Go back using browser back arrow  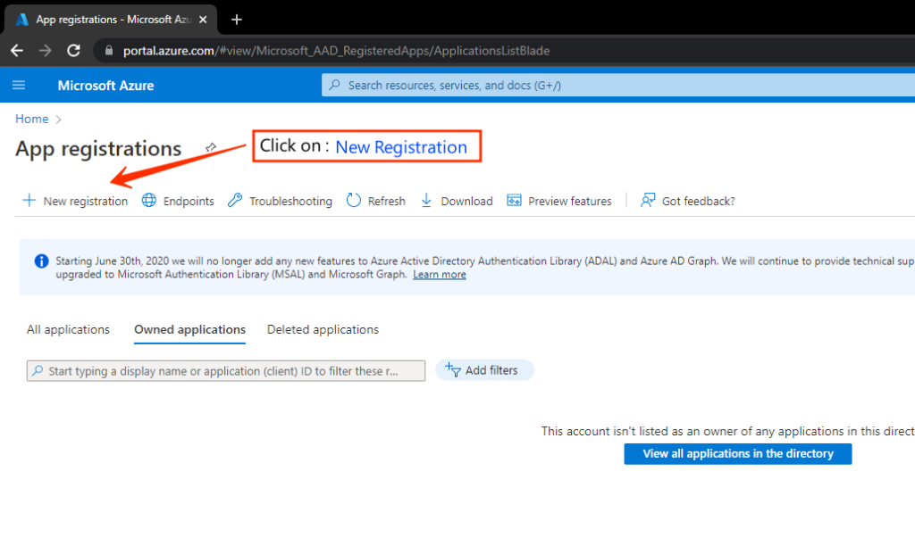point(17,51)
